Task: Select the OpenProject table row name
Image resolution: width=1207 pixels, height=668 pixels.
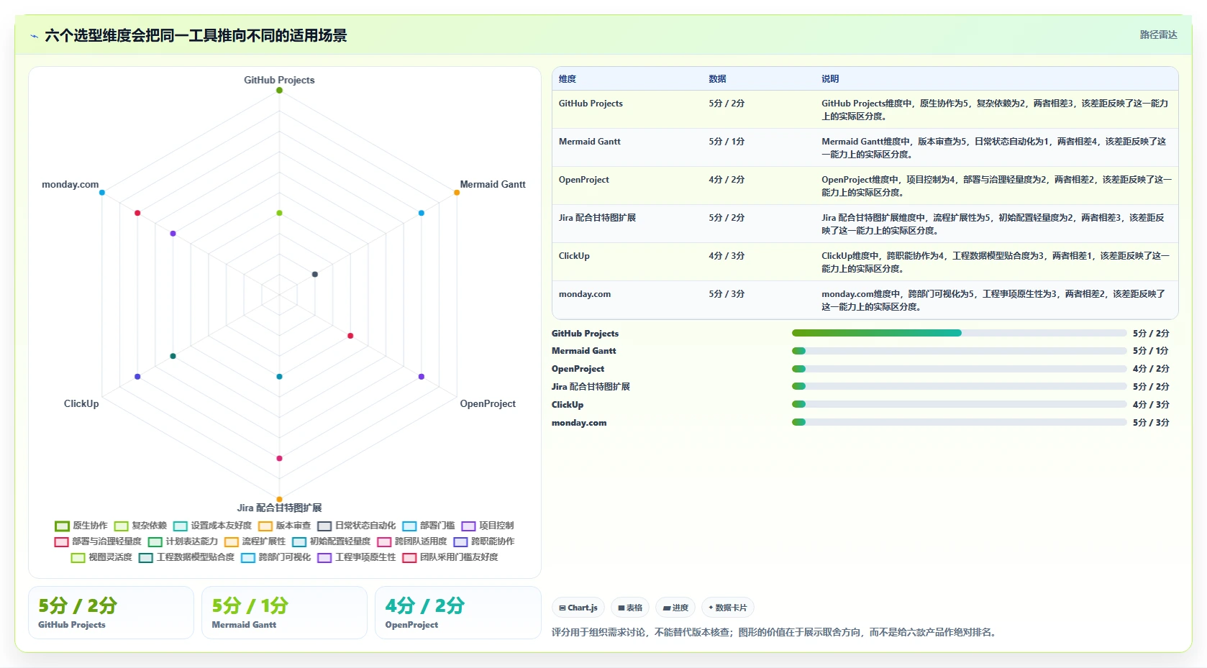Action: click(584, 180)
